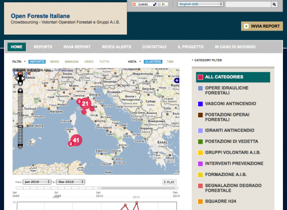Open the 41 reports cluster on Sardinia
Viewport: 287px width, 210px height.
pos(76,140)
